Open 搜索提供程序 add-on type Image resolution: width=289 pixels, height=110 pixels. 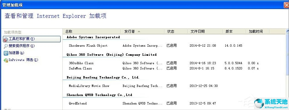(22, 46)
